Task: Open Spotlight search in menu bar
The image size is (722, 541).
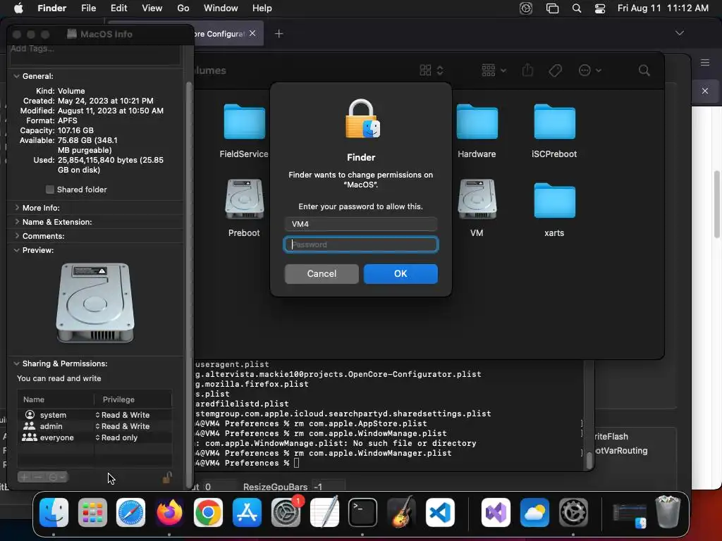Action: (x=577, y=8)
